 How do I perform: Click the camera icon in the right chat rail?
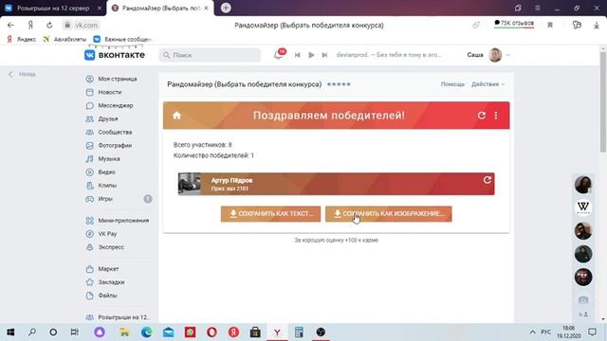pyautogui.click(x=583, y=299)
